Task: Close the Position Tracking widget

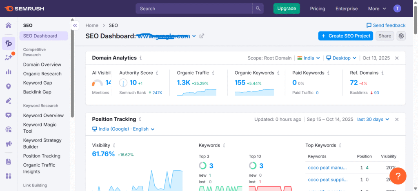Action: (x=397, y=119)
